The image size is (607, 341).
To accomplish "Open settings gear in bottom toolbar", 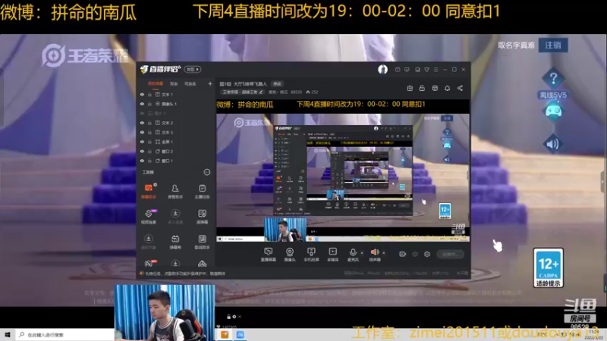I will (x=427, y=254).
